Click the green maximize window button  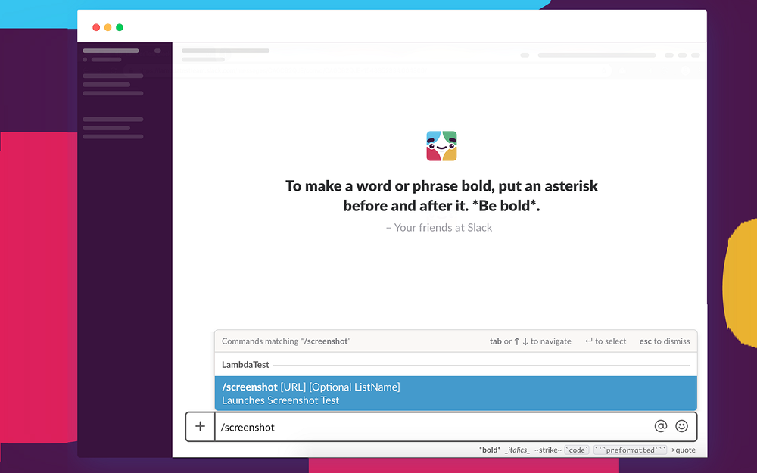click(x=120, y=27)
